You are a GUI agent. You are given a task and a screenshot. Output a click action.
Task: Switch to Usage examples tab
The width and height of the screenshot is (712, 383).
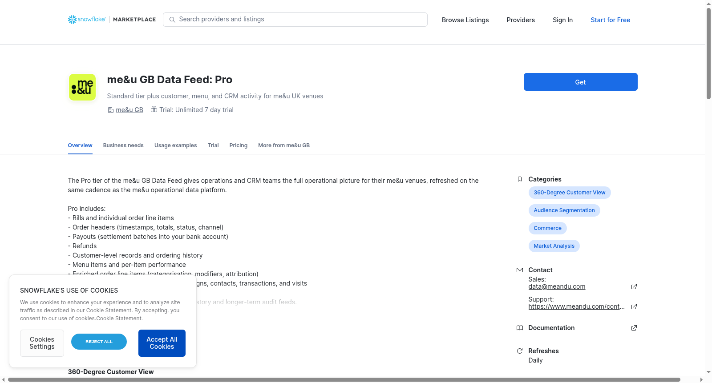175,145
